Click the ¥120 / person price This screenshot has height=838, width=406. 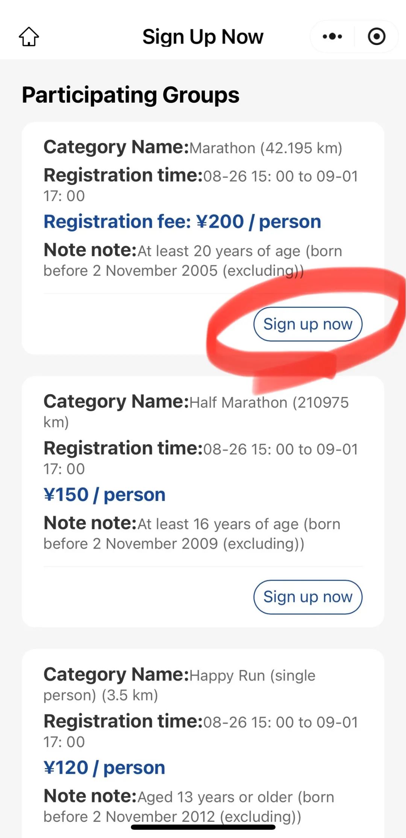(x=105, y=768)
